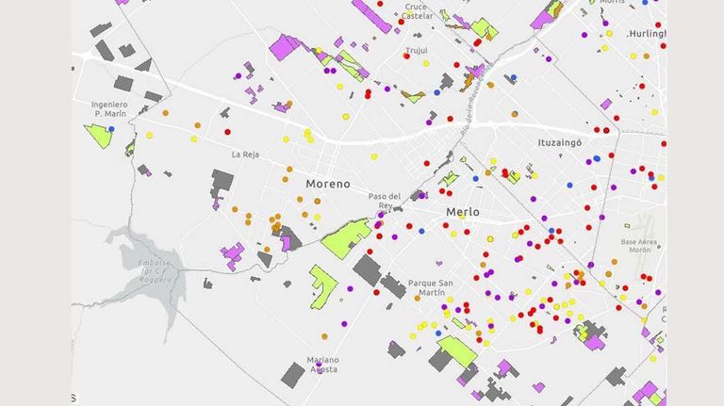Click the Parque San Martín label
Viewport: 724px width, 406px height.
coord(431,288)
